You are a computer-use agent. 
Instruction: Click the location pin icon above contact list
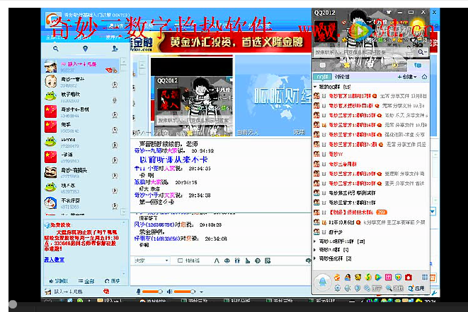[x=85, y=50]
